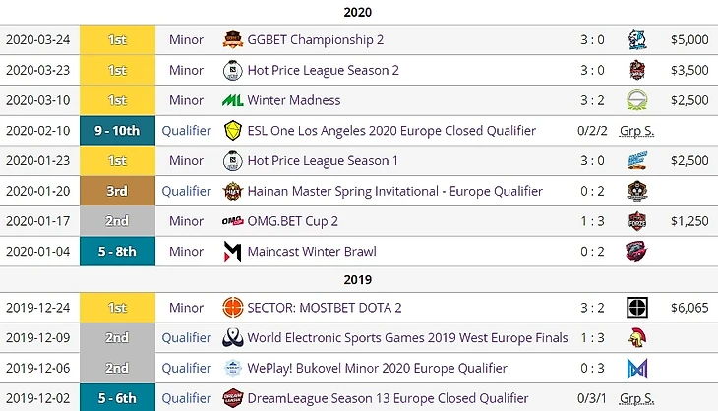Click Grp S. link in DreamLeague row
The height and width of the screenshot is (411, 718).
(637, 397)
